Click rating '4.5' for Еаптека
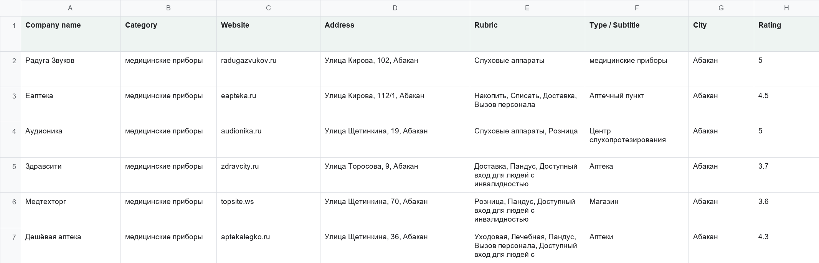The width and height of the screenshot is (819, 263). coord(786,104)
